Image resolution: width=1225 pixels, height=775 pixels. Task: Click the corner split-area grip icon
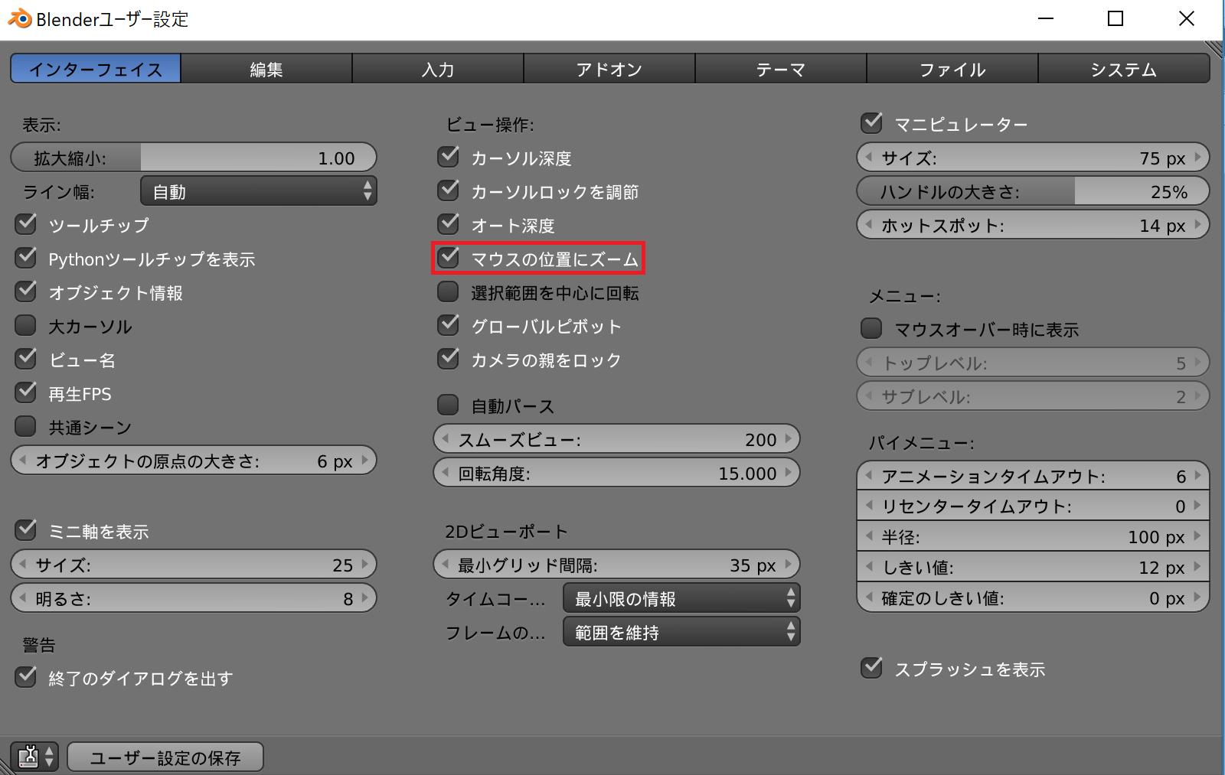click(x=1214, y=50)
